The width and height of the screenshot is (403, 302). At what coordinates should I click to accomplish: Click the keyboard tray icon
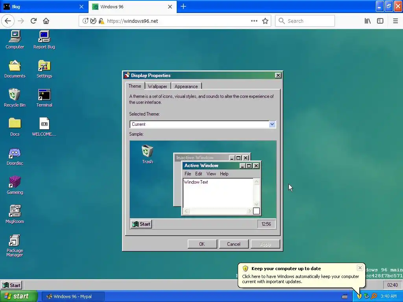click(x=345, y=296)
